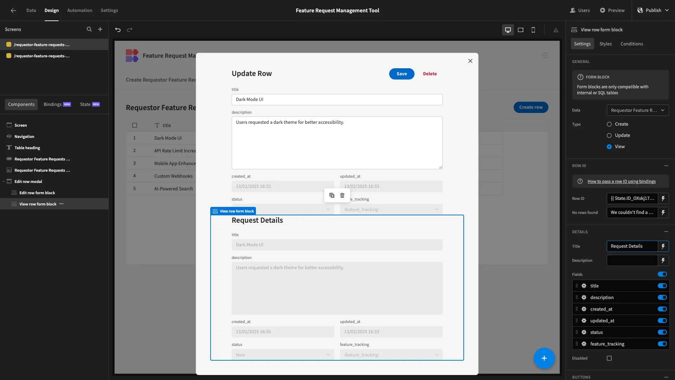Open binding lightning icon for Row ID
The width and height of the screenshot is (675, 380).
pyautogui.click(x=663, y=198)
